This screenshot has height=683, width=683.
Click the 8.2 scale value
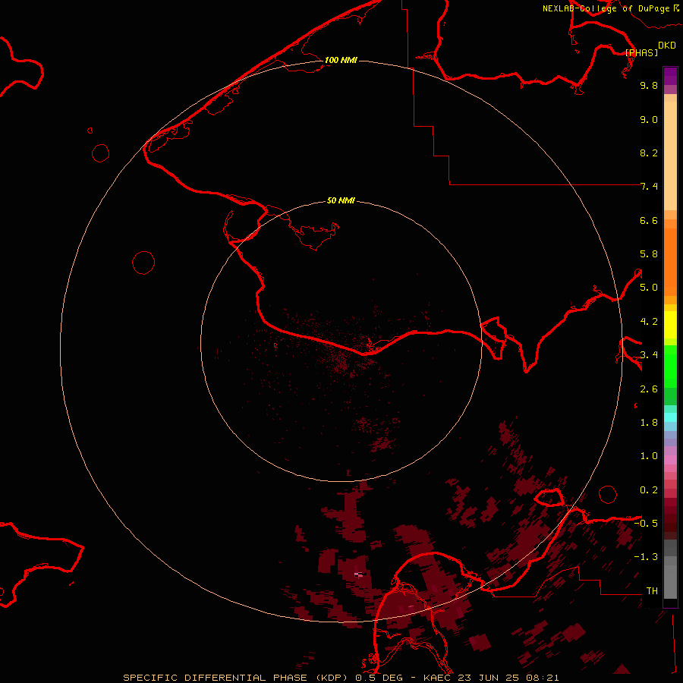(x=649, y=153)
